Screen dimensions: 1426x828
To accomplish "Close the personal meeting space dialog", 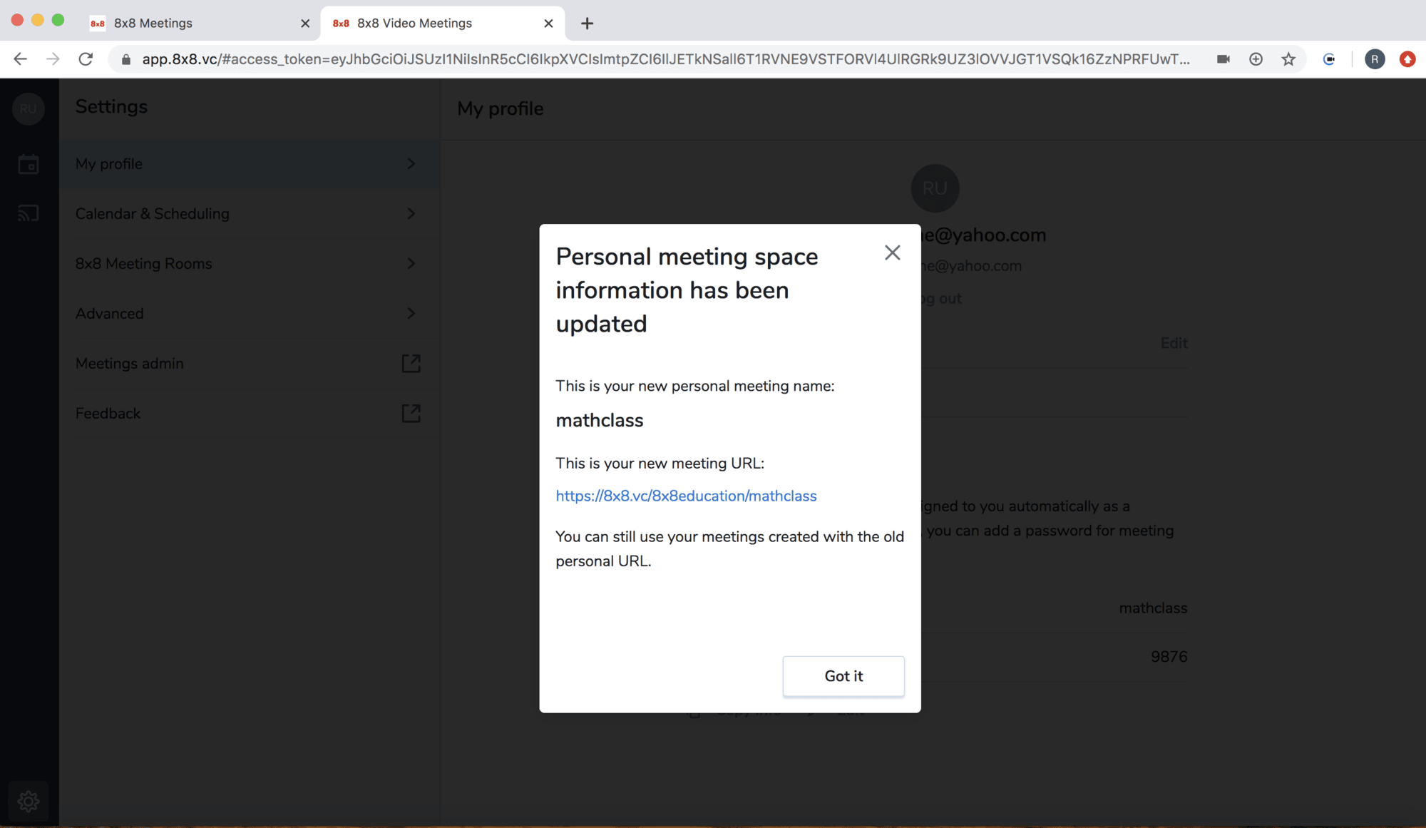I will click(892, 253).
